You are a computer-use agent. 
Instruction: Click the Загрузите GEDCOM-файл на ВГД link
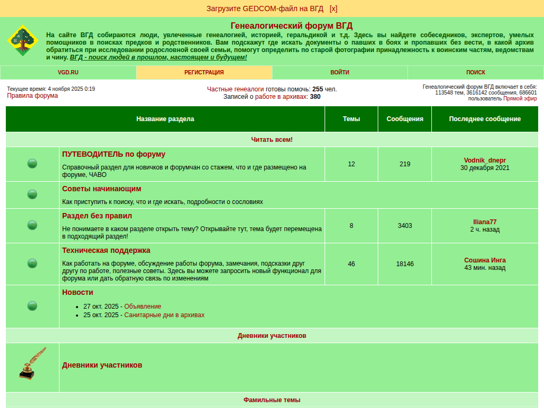(x=265, y=8)
